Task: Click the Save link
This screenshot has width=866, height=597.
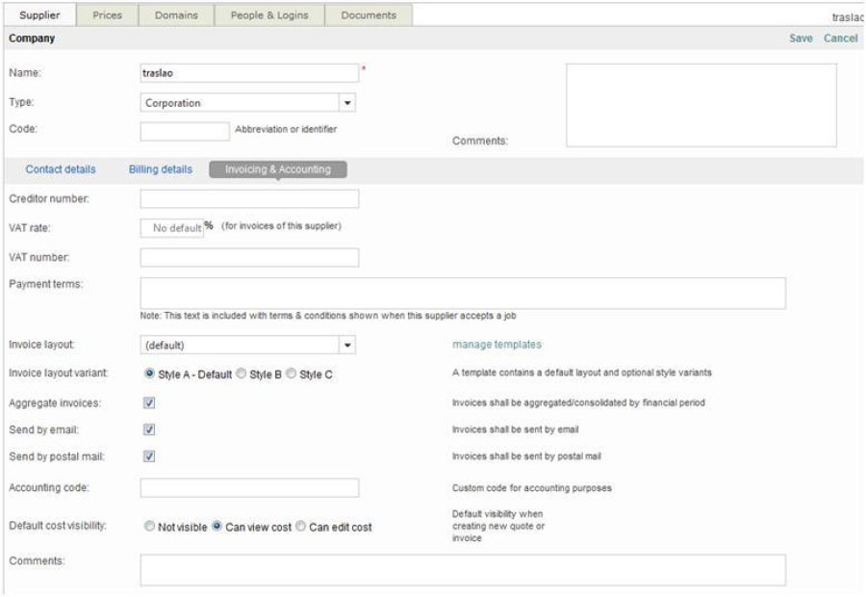Action: click(x=802, y=39)
